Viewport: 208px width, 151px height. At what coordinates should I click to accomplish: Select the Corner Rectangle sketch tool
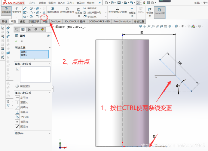click(25, 13)
